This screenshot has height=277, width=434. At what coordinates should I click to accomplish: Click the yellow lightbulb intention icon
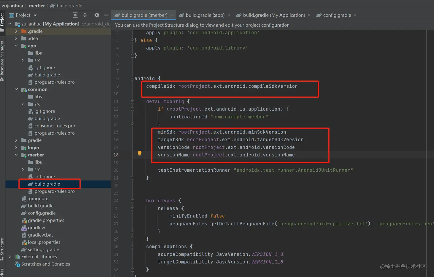(x=139, y=154)
